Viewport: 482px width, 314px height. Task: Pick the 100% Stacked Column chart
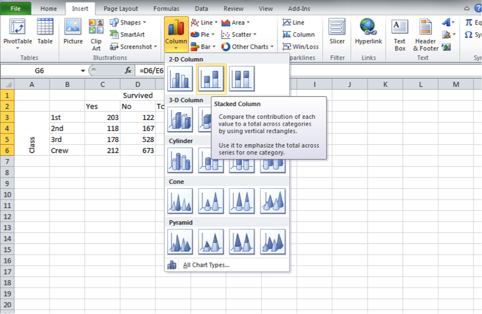click(x=242, y=78)
